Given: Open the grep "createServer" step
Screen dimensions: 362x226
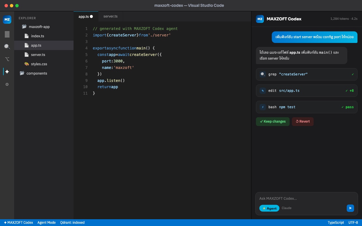Looking at the screenshot, I should [307, 74].
